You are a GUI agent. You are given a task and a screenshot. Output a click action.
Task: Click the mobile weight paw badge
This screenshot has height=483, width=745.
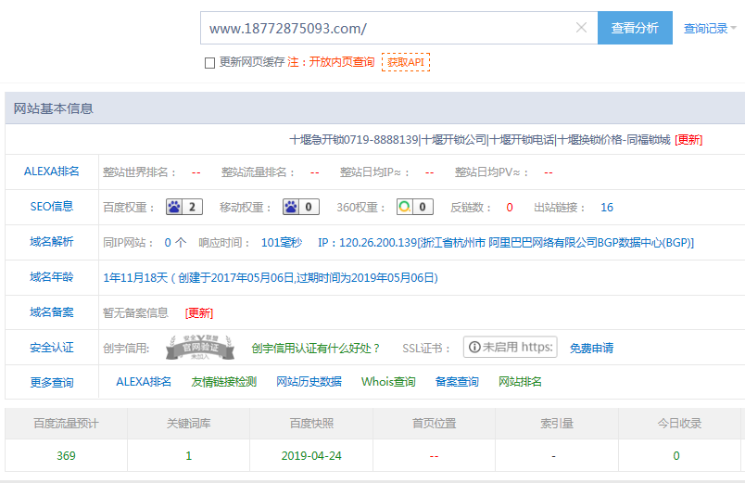click(301, 207)
